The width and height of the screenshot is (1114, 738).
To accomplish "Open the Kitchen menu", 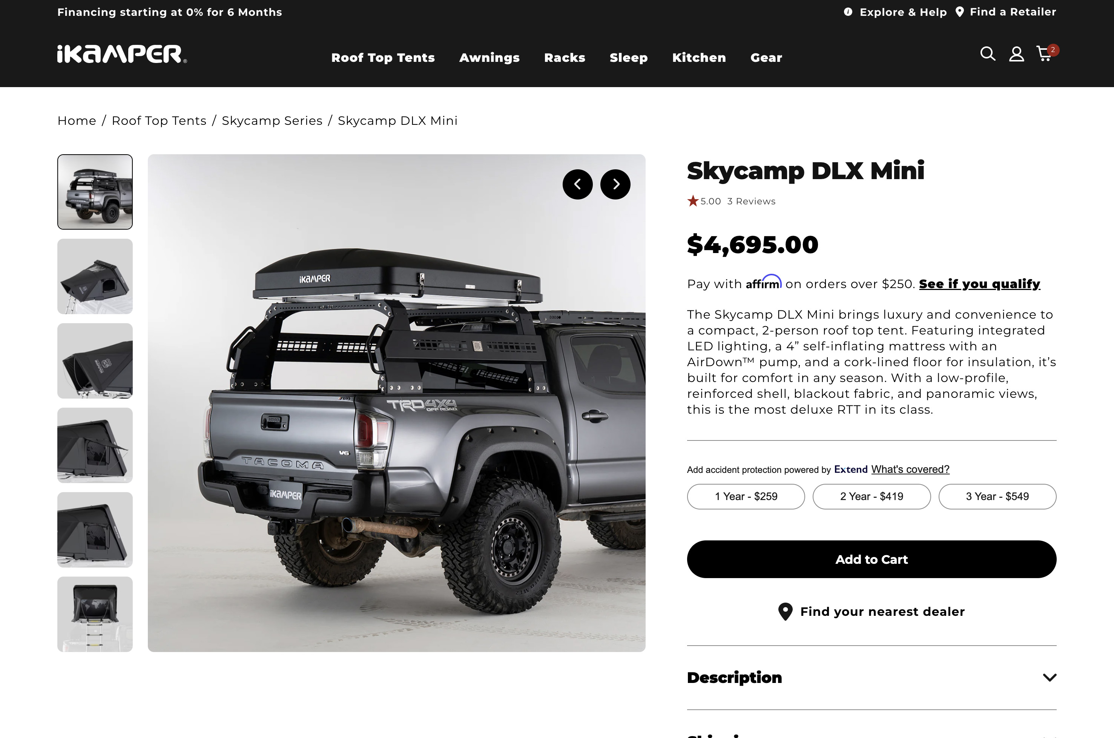I will coord(698,57).
